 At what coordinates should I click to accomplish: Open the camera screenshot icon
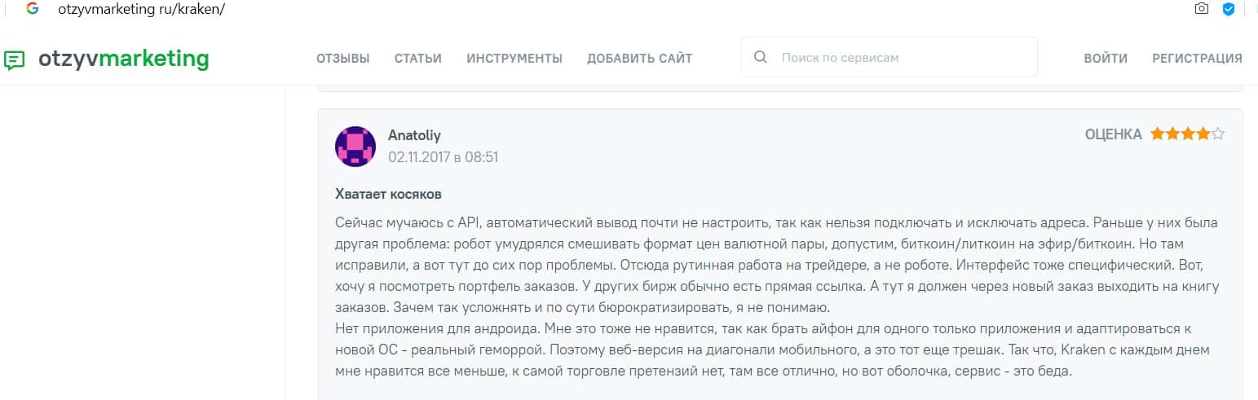pos(1202,9)
